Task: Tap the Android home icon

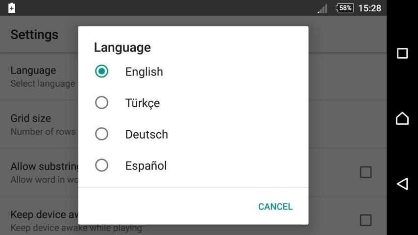Action: [402, 118]
